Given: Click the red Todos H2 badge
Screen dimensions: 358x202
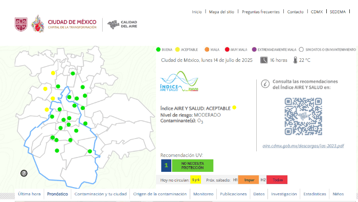Looking at the screenshot, I should 277,180.
